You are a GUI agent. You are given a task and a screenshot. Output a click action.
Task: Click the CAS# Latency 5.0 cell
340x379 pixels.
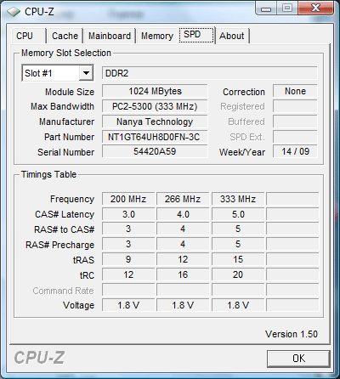coord(238,214)
